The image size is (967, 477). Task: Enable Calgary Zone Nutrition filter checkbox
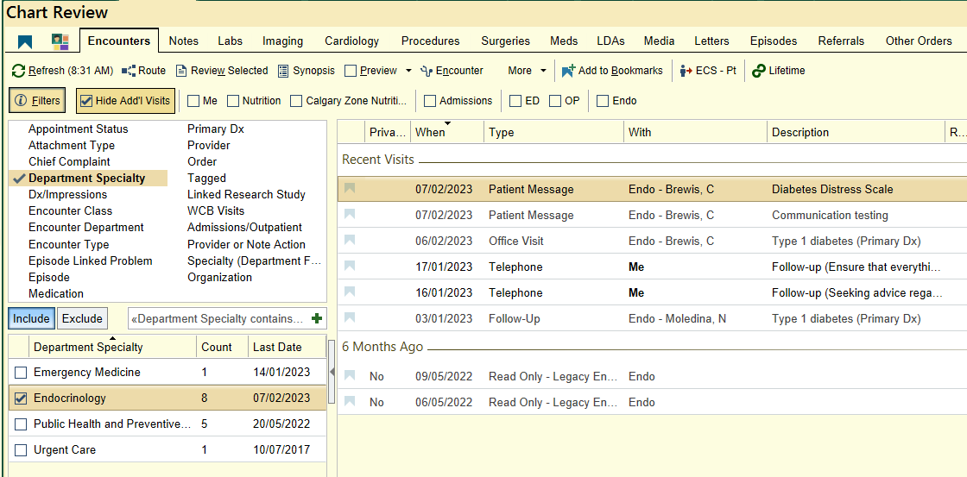coord(297,101)
